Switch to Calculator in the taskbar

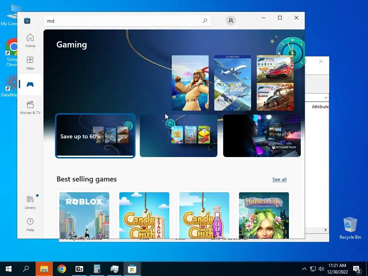pyautogui.click(x=97, y=269)
